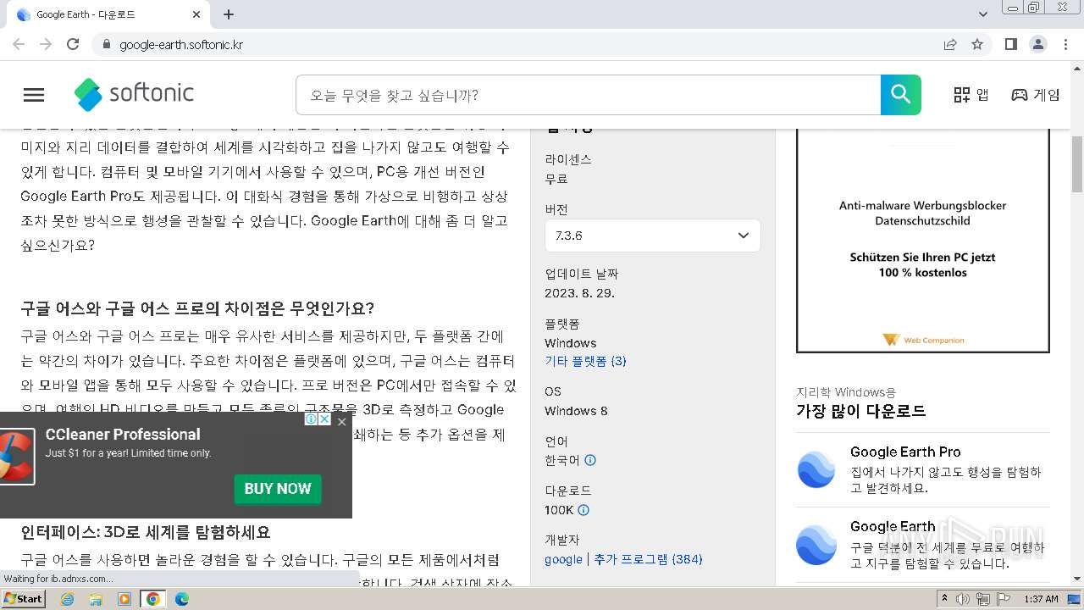Click the update date 2023. 8. 29.

coord(580,293)
